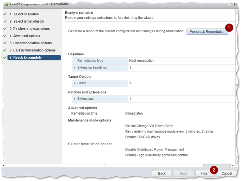Screen dimensions: 241x181
Task: Go to step 3 Patches and extensions
Action: tap(31, 29)
